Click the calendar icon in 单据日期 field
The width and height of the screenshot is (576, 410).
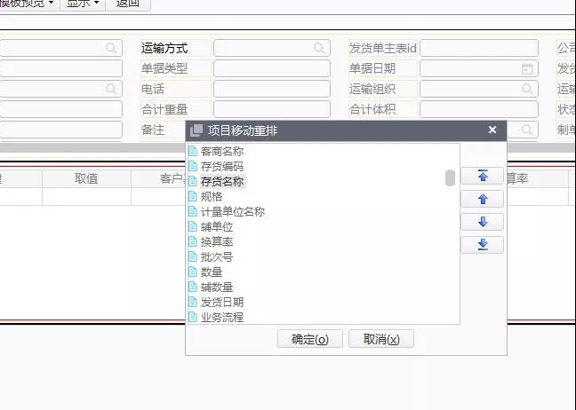coord(527,68)
